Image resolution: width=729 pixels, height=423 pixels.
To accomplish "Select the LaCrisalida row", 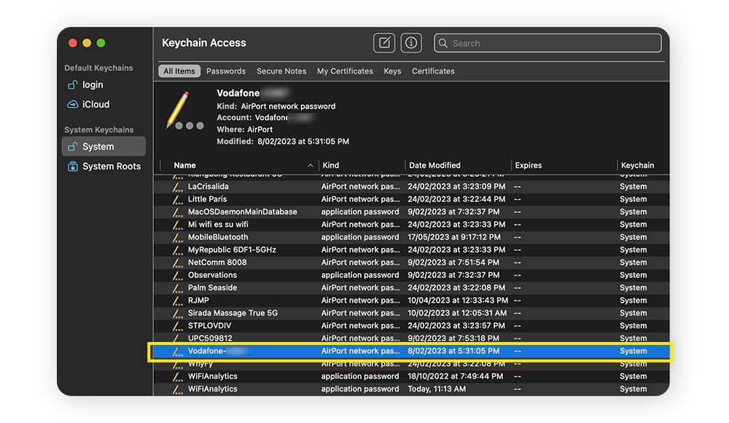I will pyautogui.click(x=411, y=187).
